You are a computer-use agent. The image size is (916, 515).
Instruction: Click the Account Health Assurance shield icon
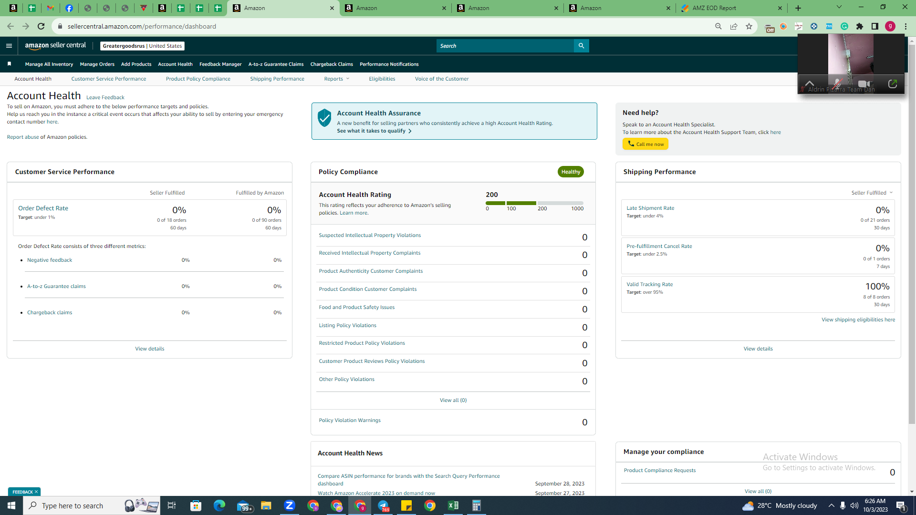(x=324, y=117)
